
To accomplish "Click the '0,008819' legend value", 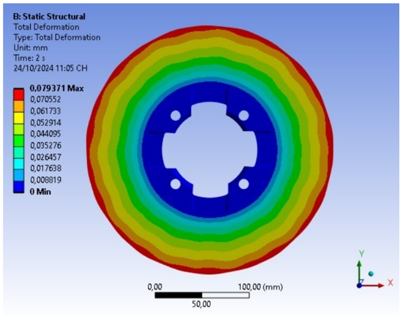I will click(46, 180).
